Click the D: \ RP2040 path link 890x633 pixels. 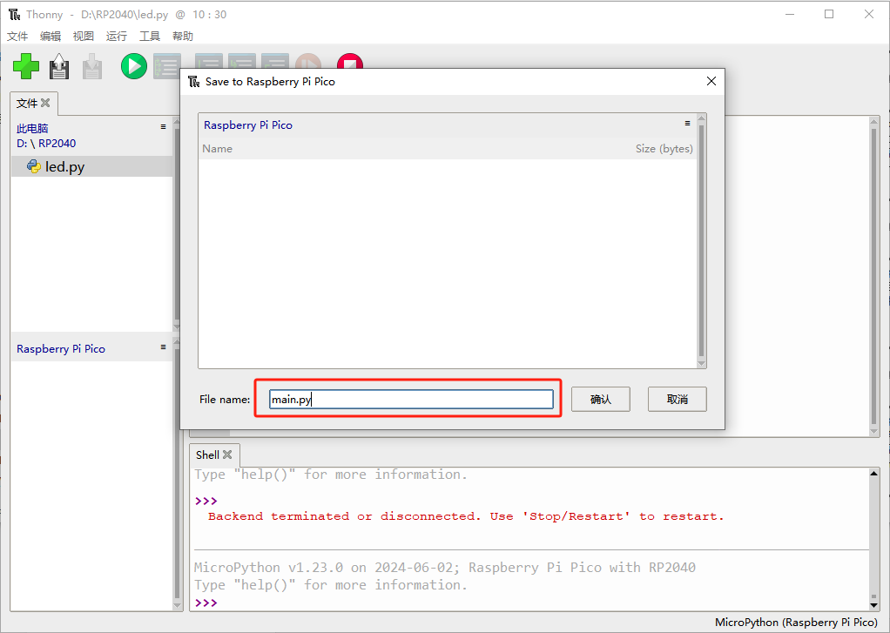click(46, 143)
